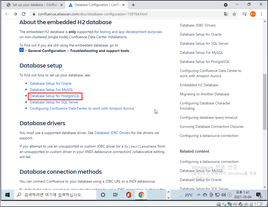Open the Windows Start menu
This screenshot has height=207, width=268.
(x=8, y=195)
